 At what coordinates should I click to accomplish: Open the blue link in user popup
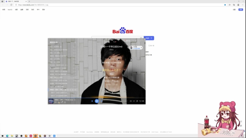click(136, 49)
